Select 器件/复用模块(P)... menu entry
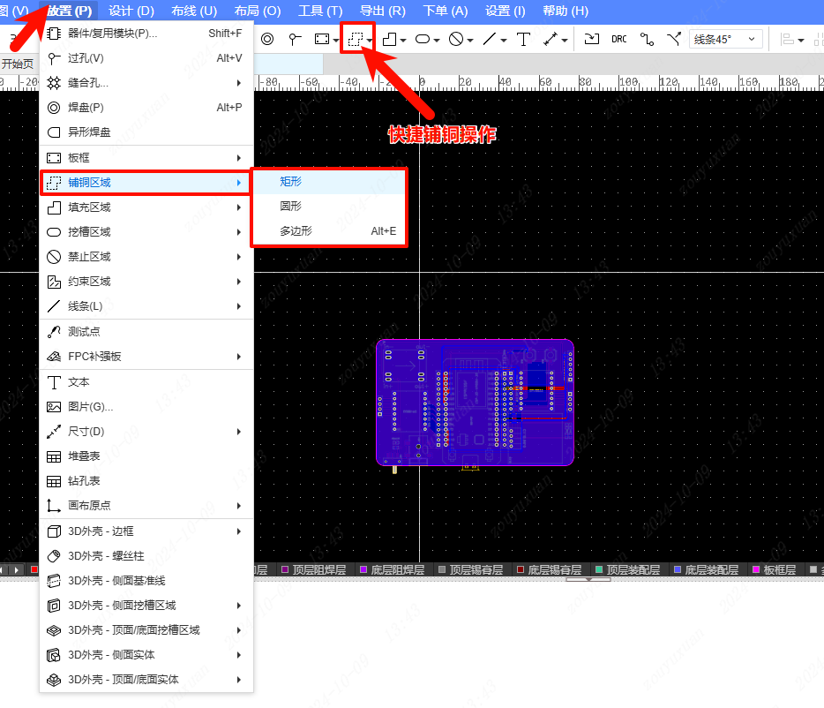The image size is (824, 708). click(146, 34)
